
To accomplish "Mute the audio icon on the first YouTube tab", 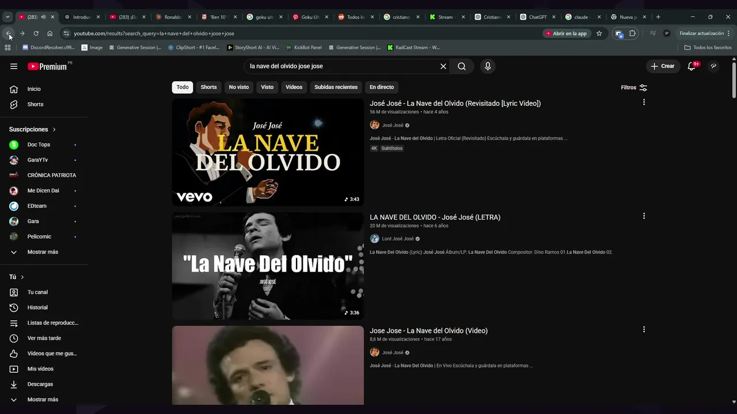I will point(43,17).
